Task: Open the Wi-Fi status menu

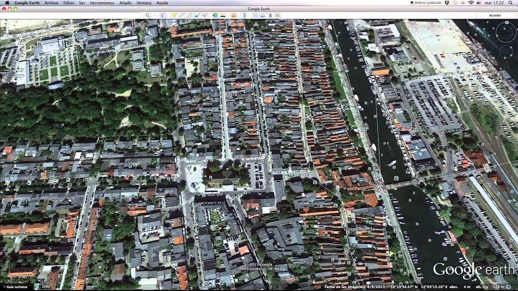Action: point(471,3)
